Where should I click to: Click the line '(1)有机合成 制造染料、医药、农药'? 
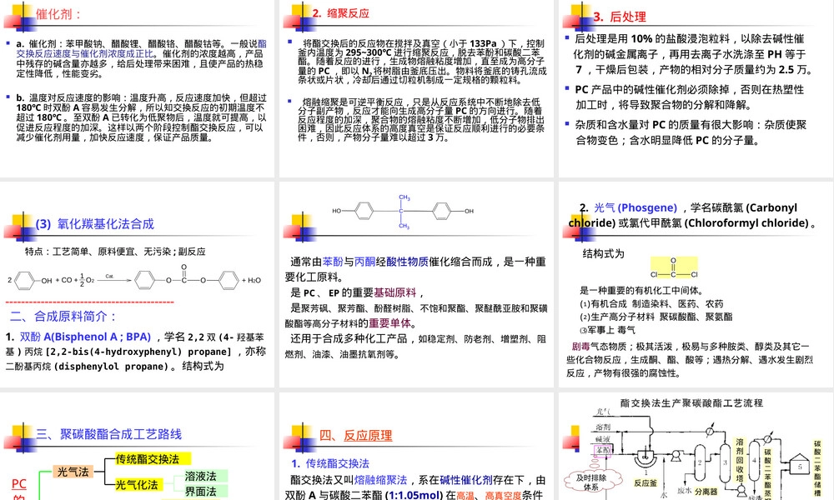pos(651,303)
